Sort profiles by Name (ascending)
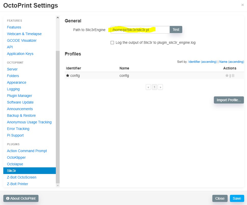The height and width of the screenshot is (205, 247). (231, 62)
